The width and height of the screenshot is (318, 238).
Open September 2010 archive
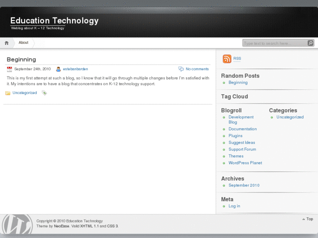pos(244,185)
